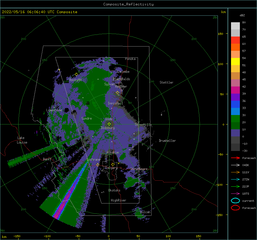The width and height of the screenshot is (257, 240).
Task: Click the white 04DK arrow in legend
Action: [235, 165]
